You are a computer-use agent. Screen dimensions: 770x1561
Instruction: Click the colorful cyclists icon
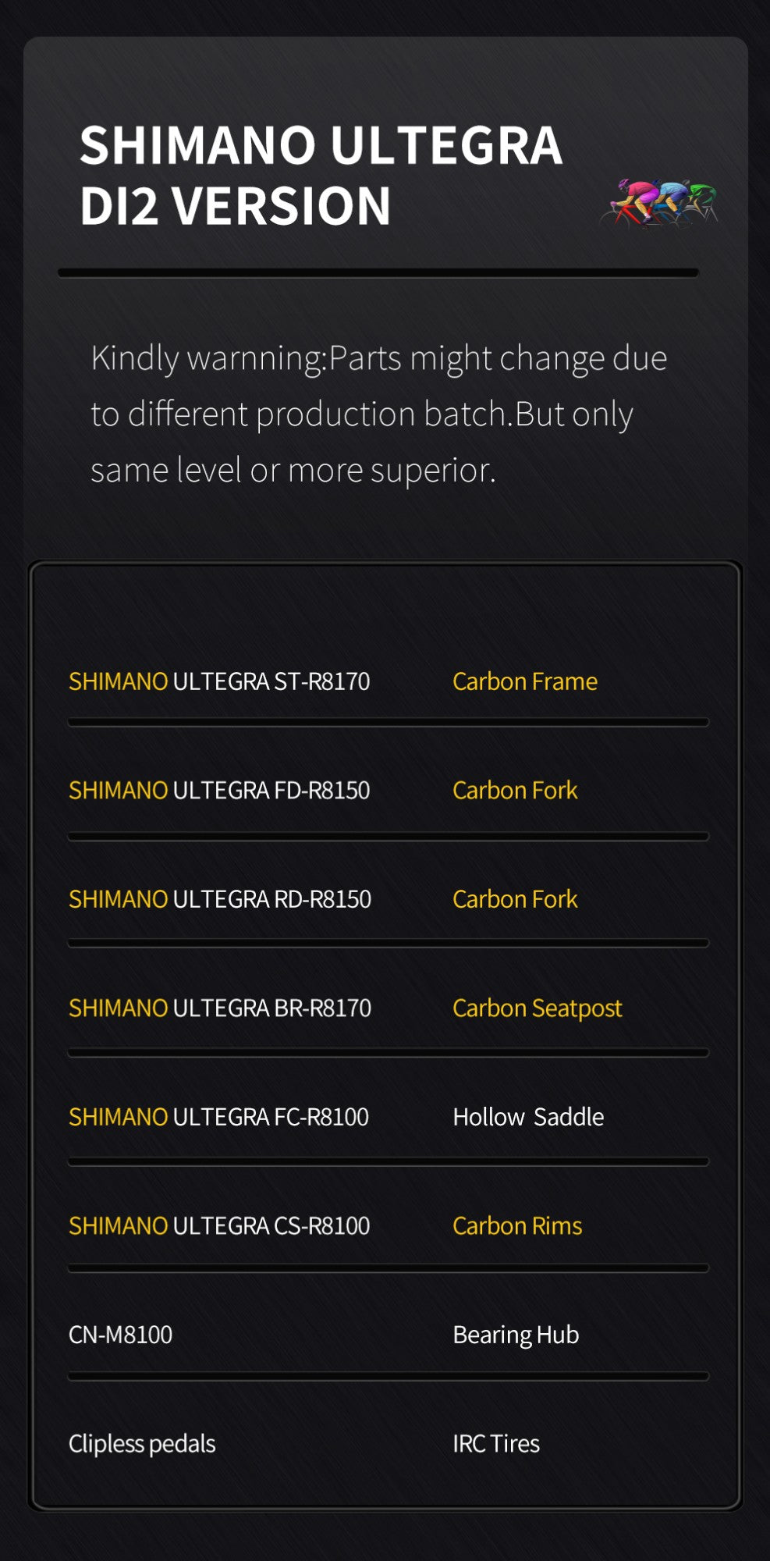659,203
